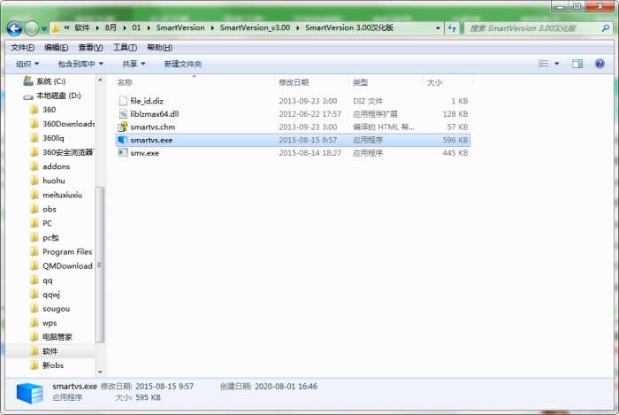Open the 360安全浏览器 folder in sidebar
Screen dimensions: 619x415
[x=68, y=152]
